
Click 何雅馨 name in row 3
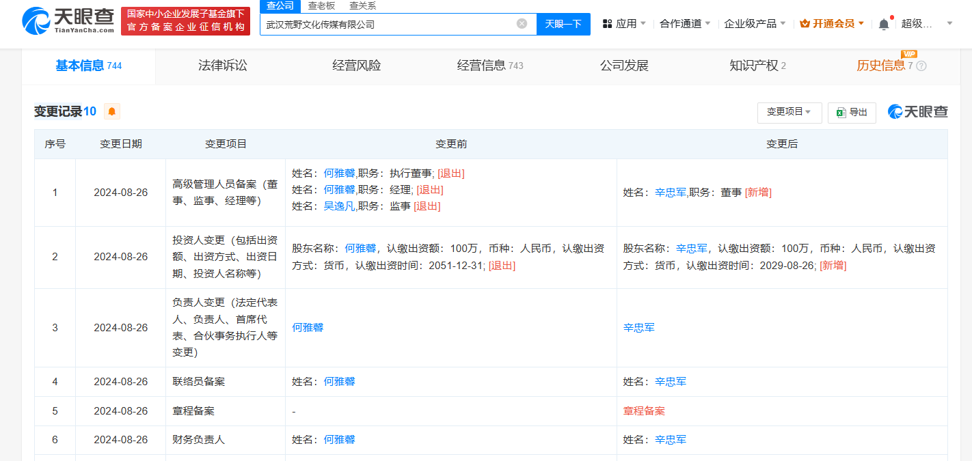point(308,327)
